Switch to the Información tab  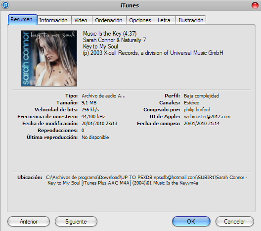[54, 20]
